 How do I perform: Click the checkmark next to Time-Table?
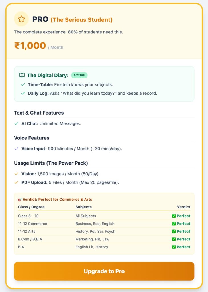[23, 85]
